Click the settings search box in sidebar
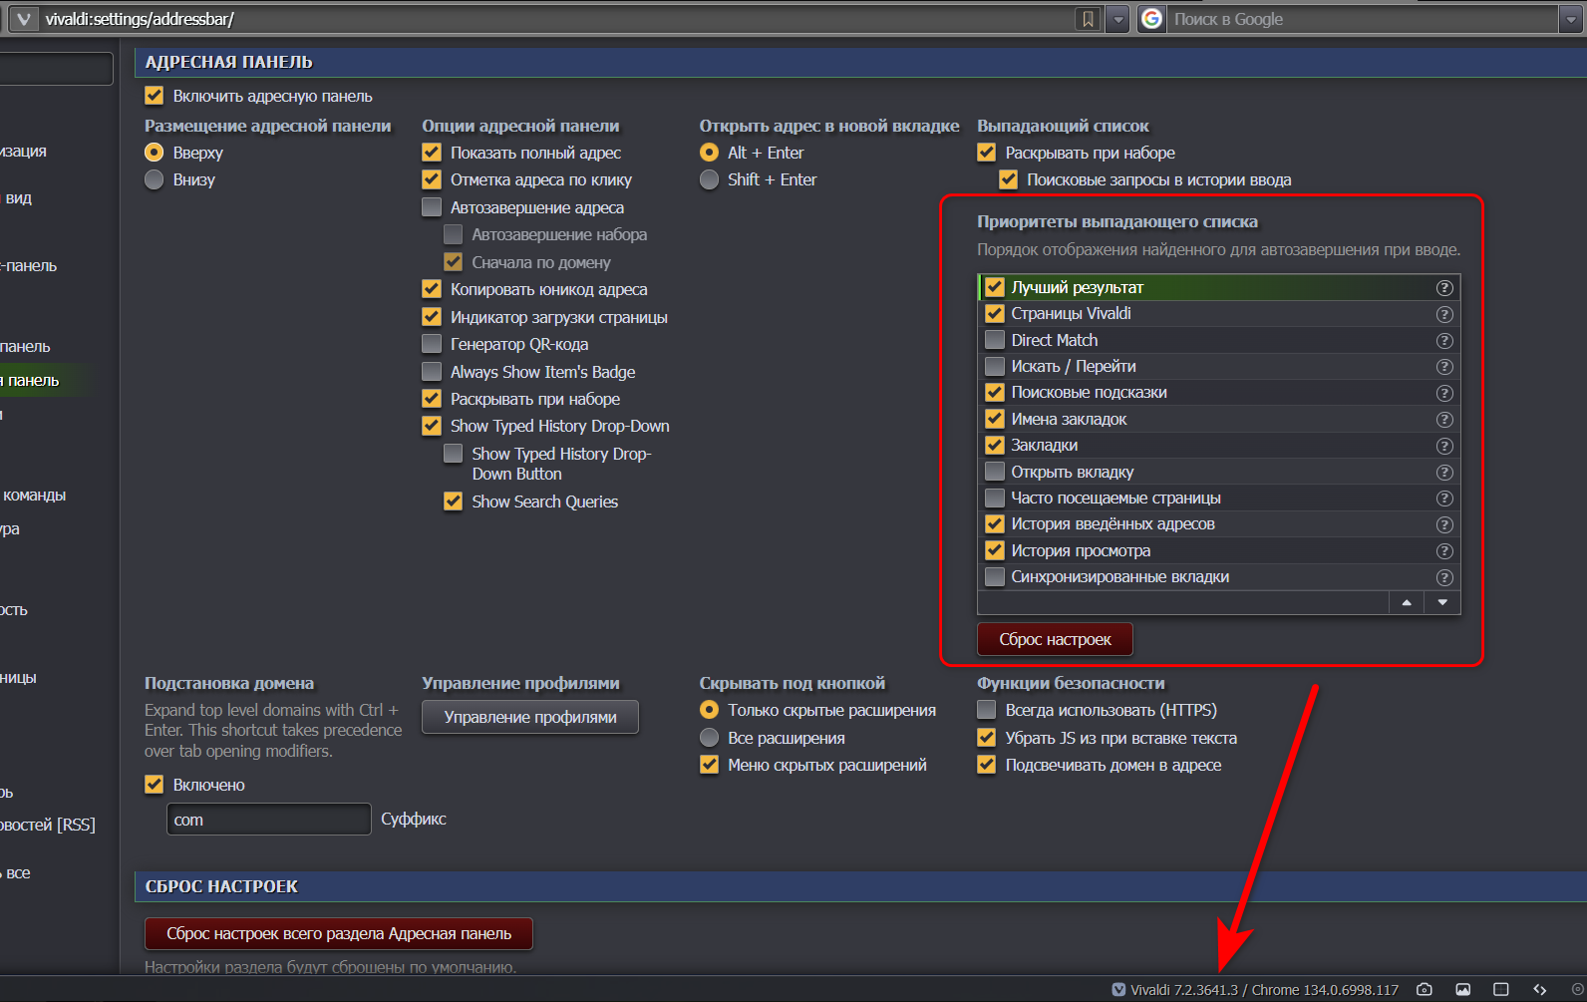Image resolution: width=1587 pixels, height=1002 pixels. click(56, 69)
